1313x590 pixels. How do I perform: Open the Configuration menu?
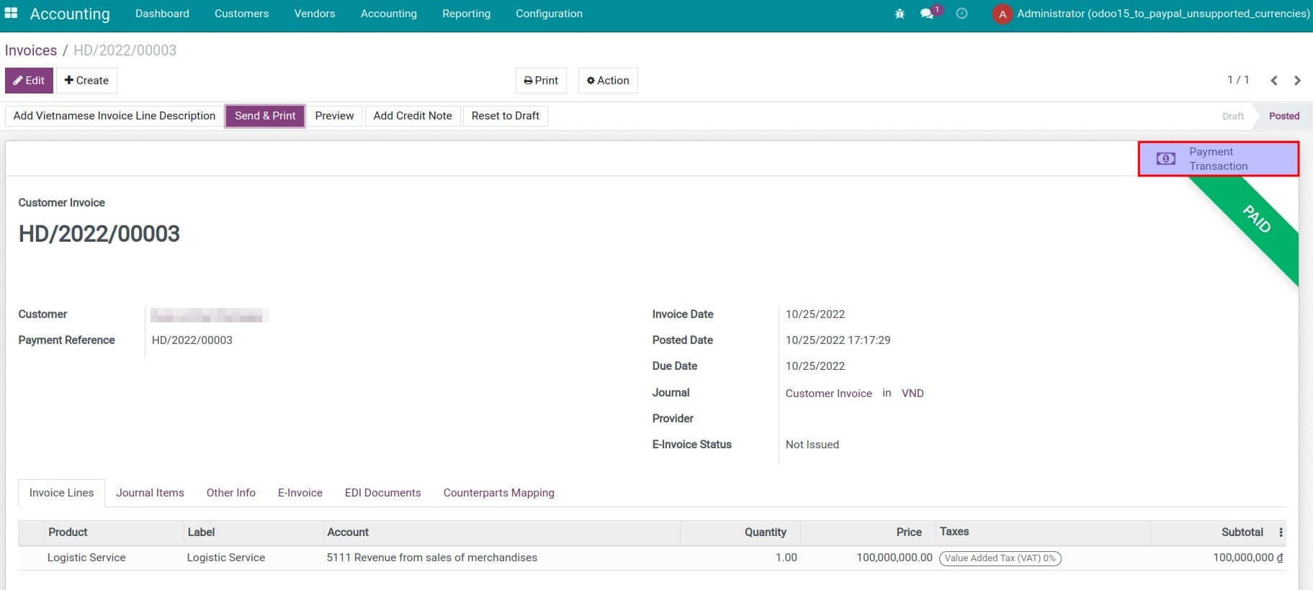[x=549, y=14]
